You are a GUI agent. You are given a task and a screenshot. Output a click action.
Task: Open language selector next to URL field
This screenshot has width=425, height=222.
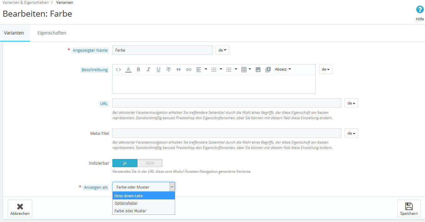(x=351, y=103)
